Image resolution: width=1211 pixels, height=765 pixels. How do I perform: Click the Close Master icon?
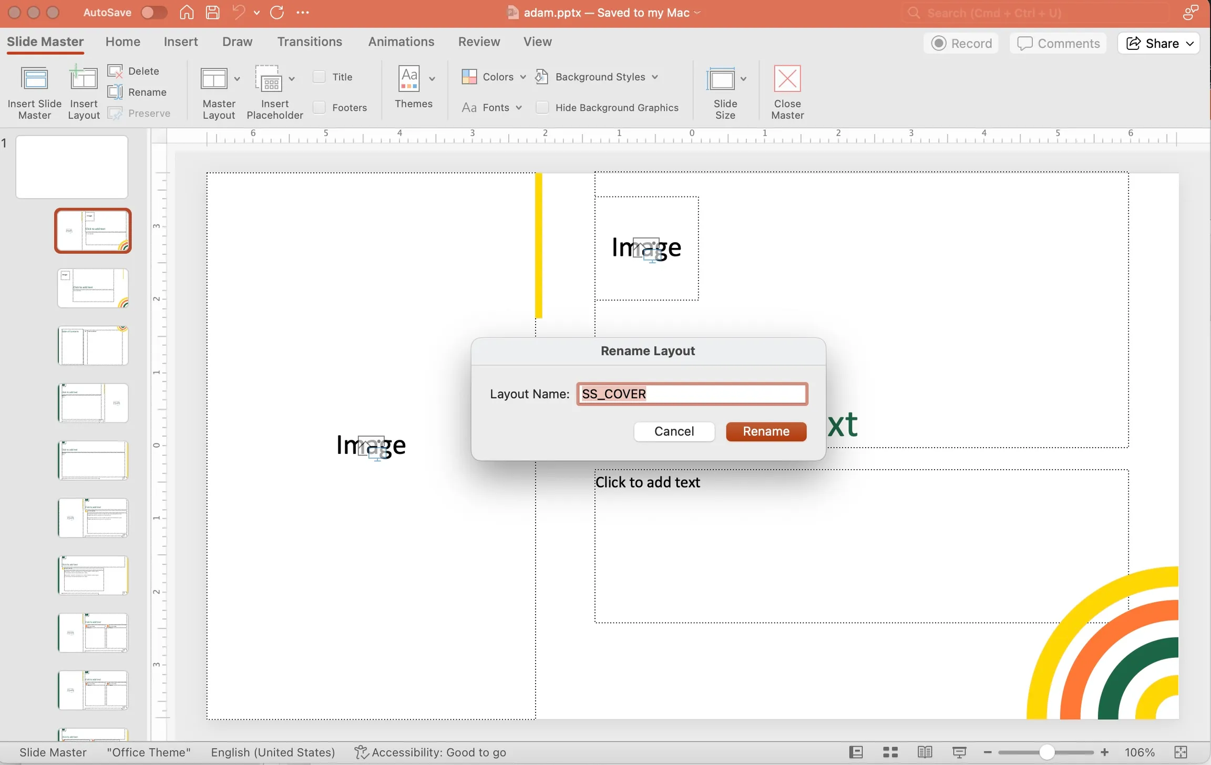[x=787, y=79]
